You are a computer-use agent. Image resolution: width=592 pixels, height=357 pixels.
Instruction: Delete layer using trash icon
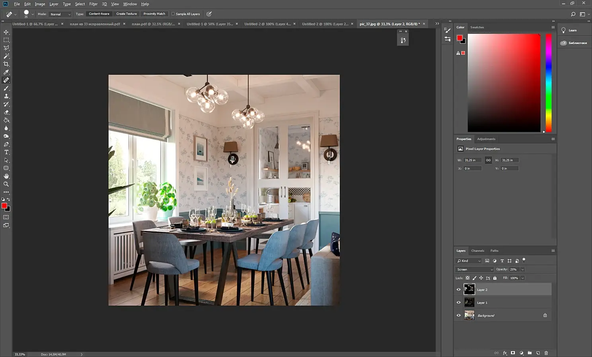click(546, 353)
